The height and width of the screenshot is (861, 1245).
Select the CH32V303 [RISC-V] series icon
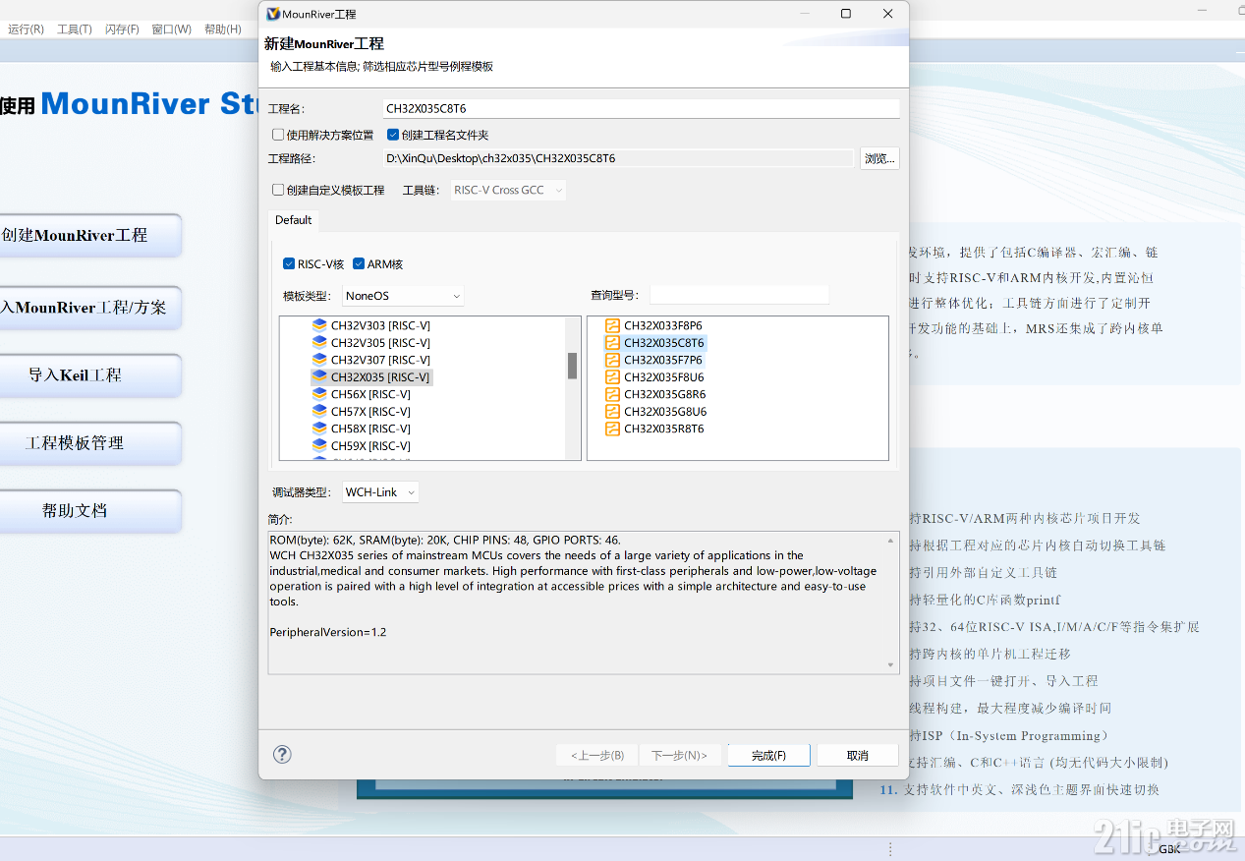[318, 325]
